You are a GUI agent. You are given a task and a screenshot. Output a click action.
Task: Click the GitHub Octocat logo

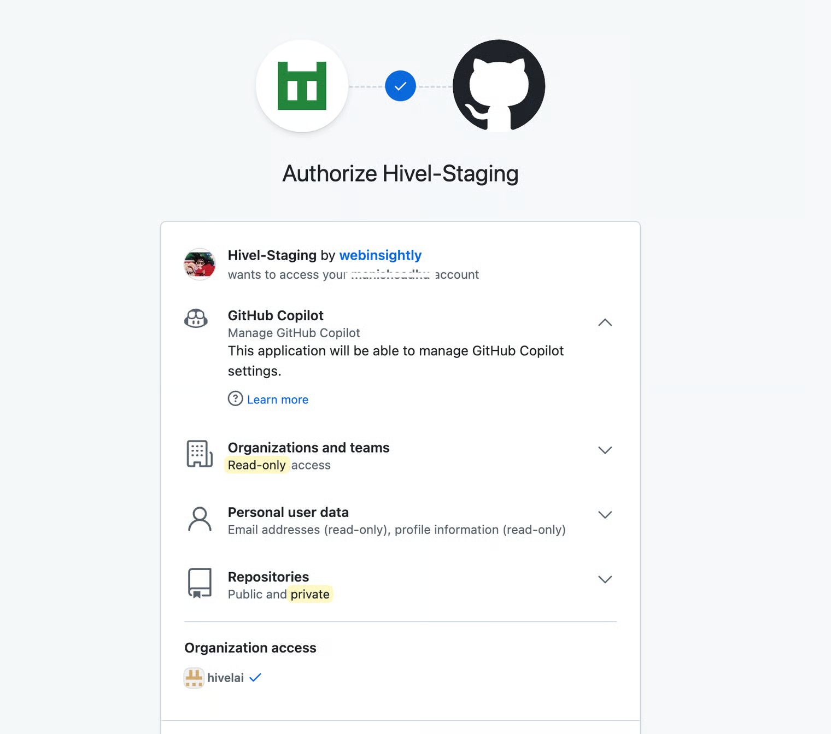pyautogui.click(x=499, y=86)
